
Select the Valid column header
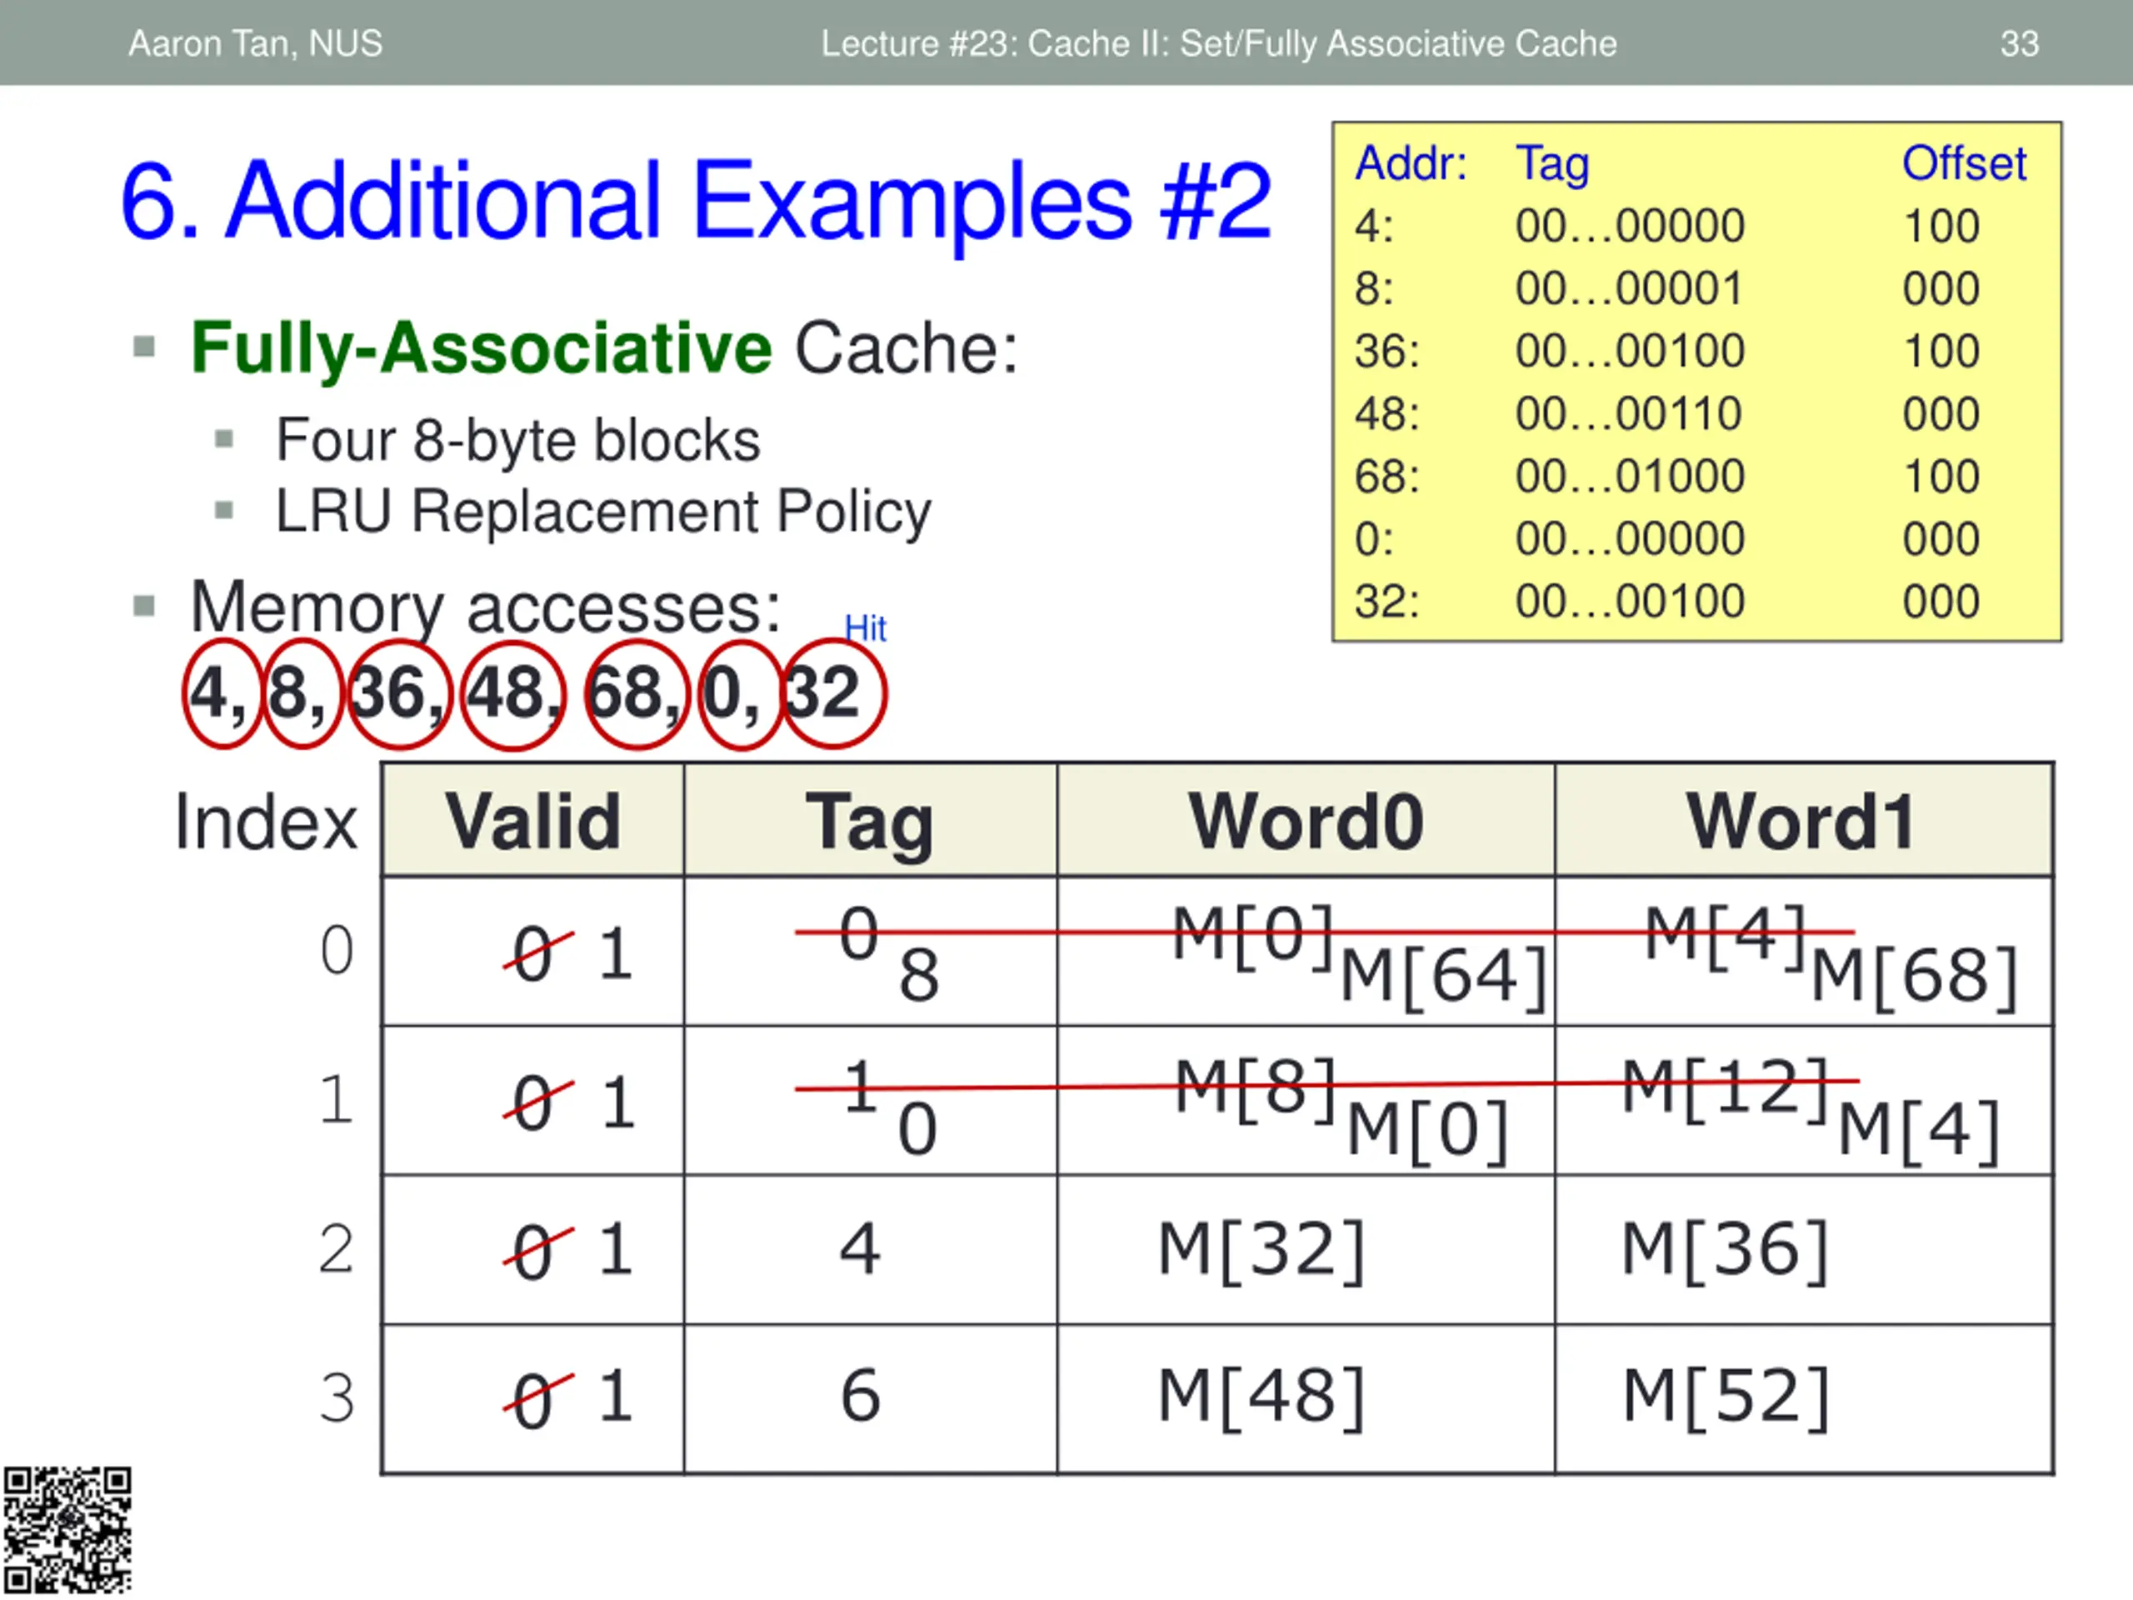point(533,820)
